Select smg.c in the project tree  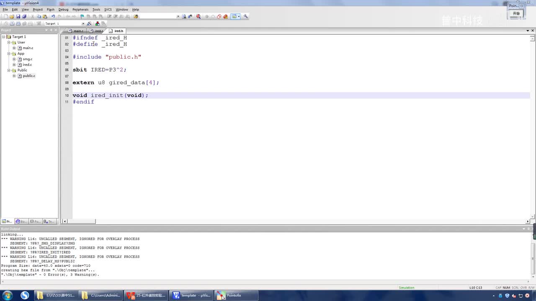(28, 59)
